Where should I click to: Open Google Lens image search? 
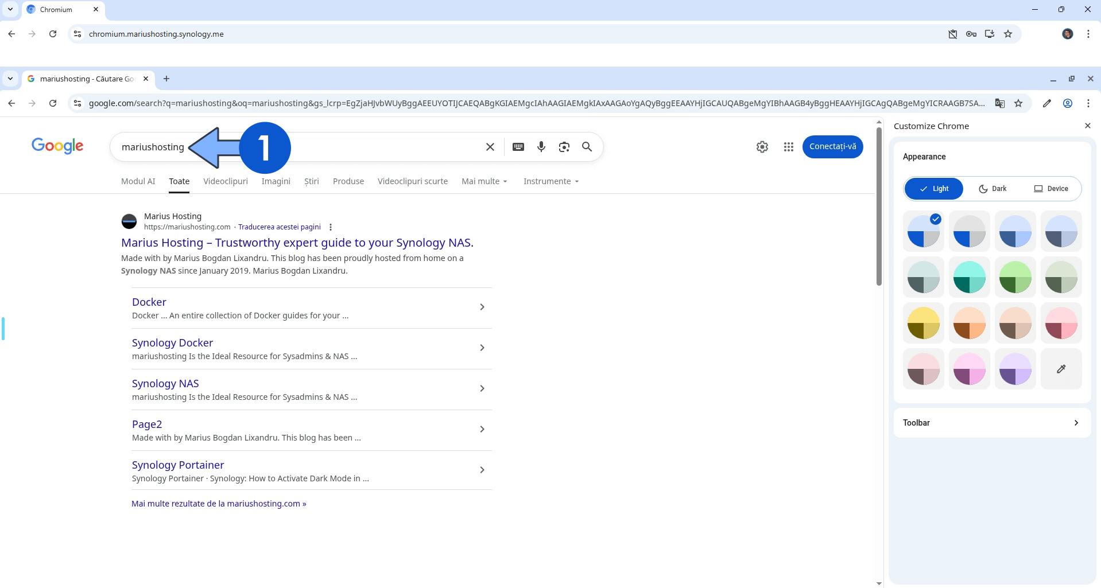click(x=564, y=147)
